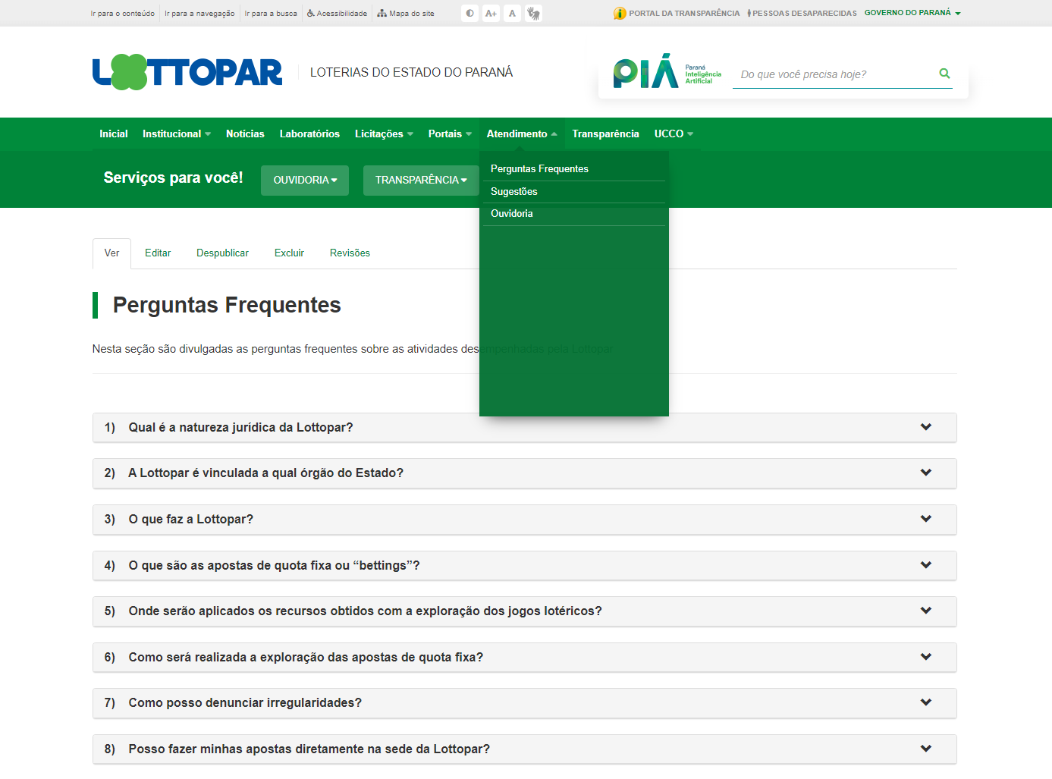Switch to the Ver tab
Screen dimensions: 1052x779
[111, 253]
